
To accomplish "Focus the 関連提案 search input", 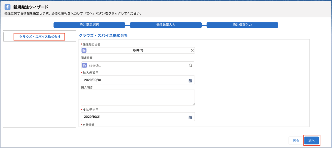I will [x=138, y=65].
